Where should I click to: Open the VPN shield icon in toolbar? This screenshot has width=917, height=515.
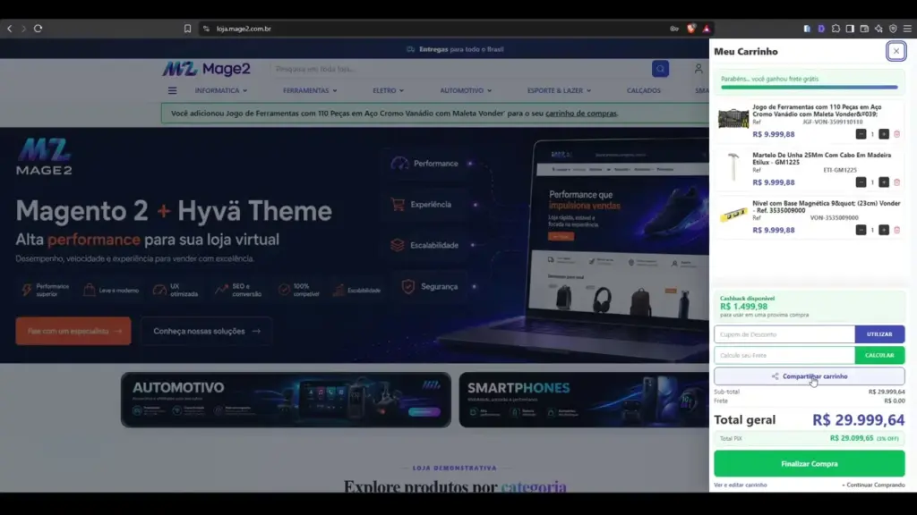(893, 29)
